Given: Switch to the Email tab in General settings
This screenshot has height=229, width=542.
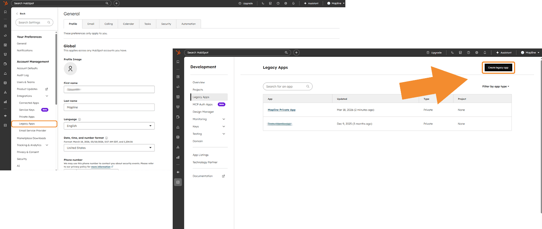Looking at the screenshot, I should tap(91, 24).
